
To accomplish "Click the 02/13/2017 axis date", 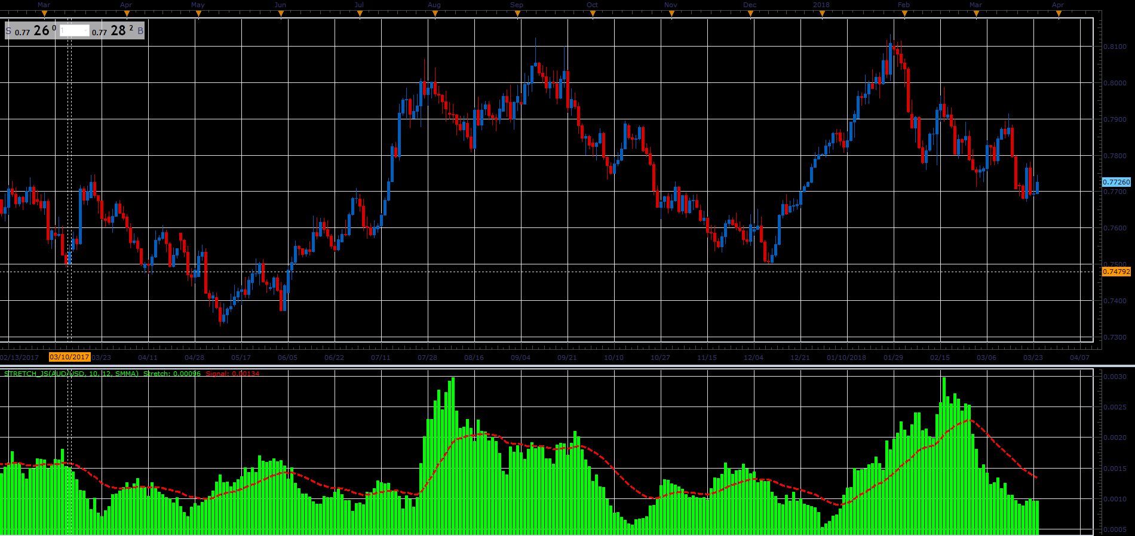I will (19, 358).
